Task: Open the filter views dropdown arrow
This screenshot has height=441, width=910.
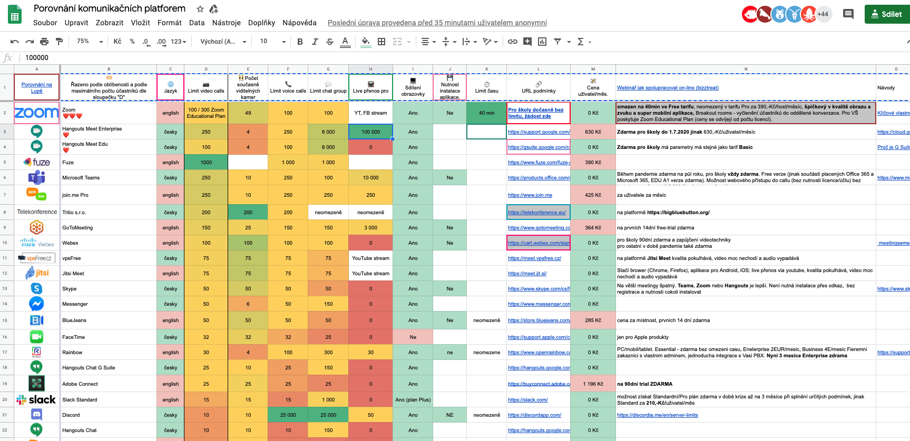Action: pyautogui.click(x=569, y=42)
